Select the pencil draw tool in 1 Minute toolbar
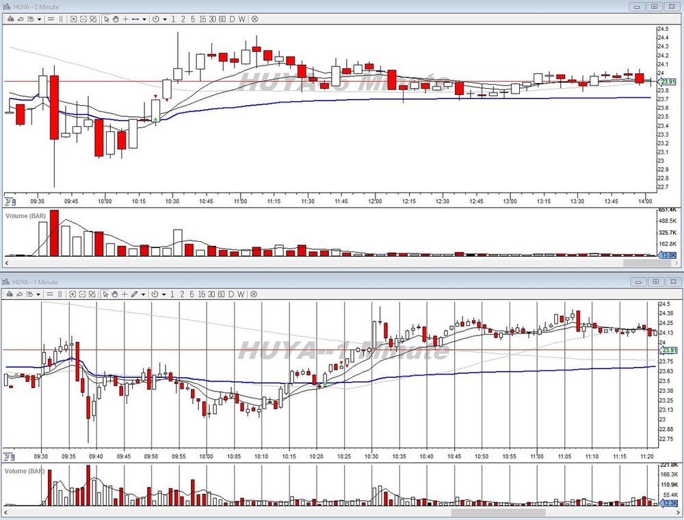Screen dimensions: 684x520 (x=134, y=295)
